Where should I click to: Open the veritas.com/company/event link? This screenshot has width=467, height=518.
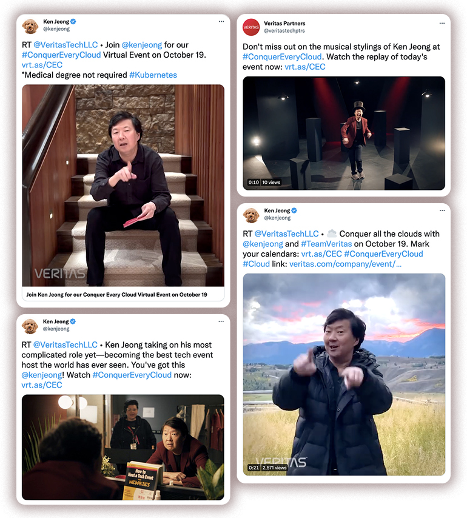(x=346, y=264)
